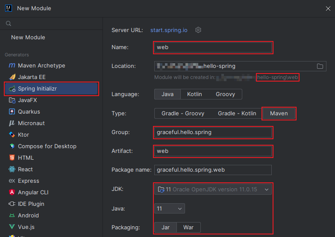This screenshot has height=237, width=335.
Task: Select Java language option
Action: [167, 94]
